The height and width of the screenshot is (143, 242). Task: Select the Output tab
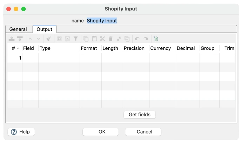(x=44, y=29)
